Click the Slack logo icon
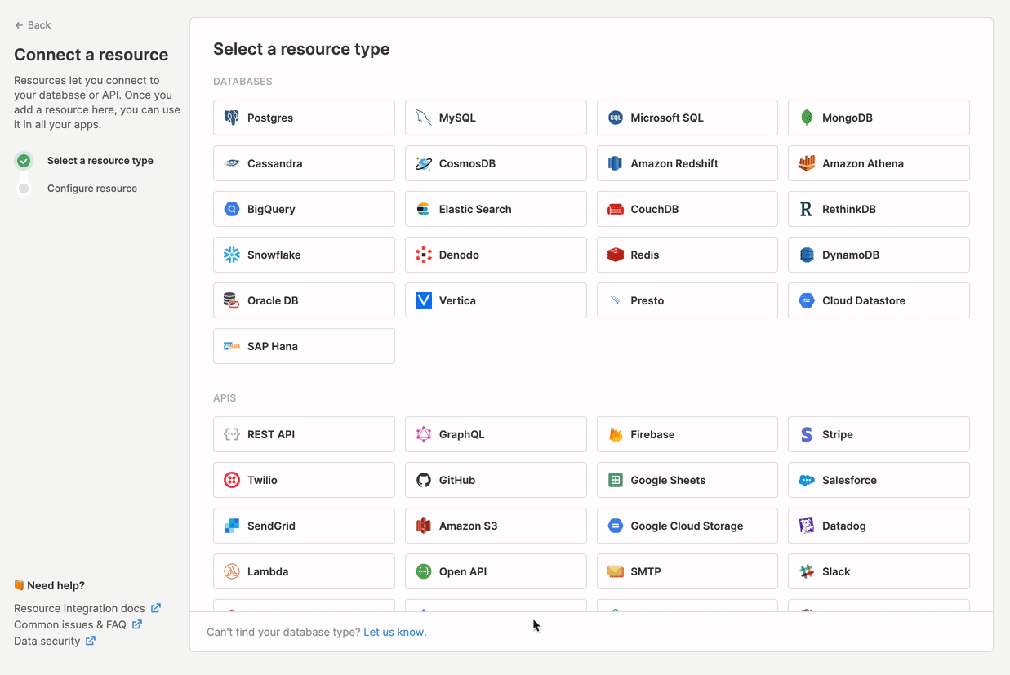 807,571
